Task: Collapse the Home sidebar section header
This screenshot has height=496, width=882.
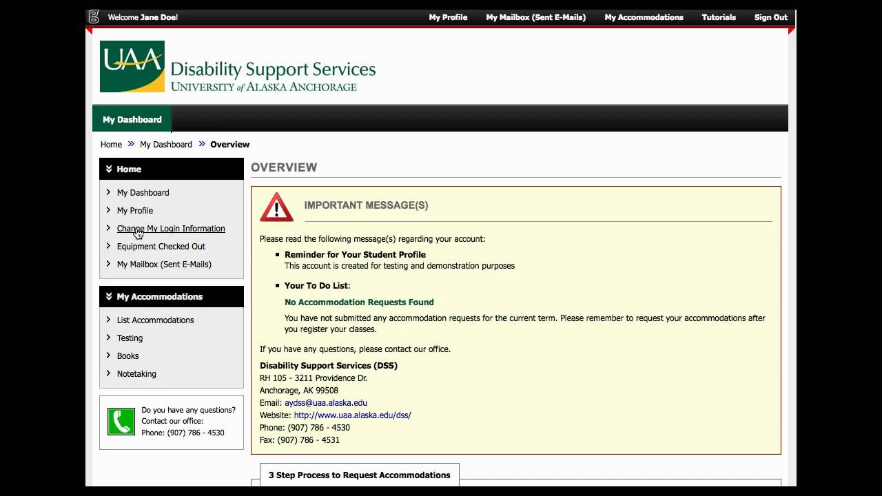Action: point(172,169)
